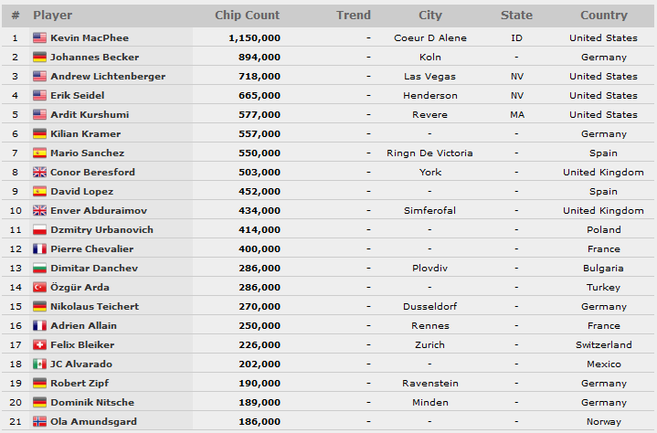
Task: Click the UK flag next to Conor Beresford
Action: coord(40,173)
